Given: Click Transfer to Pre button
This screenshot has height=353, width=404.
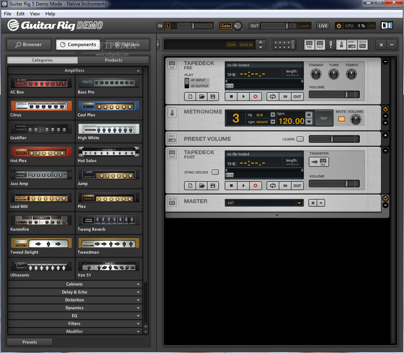Looking at the screenshot, I should tap(319, 162).
